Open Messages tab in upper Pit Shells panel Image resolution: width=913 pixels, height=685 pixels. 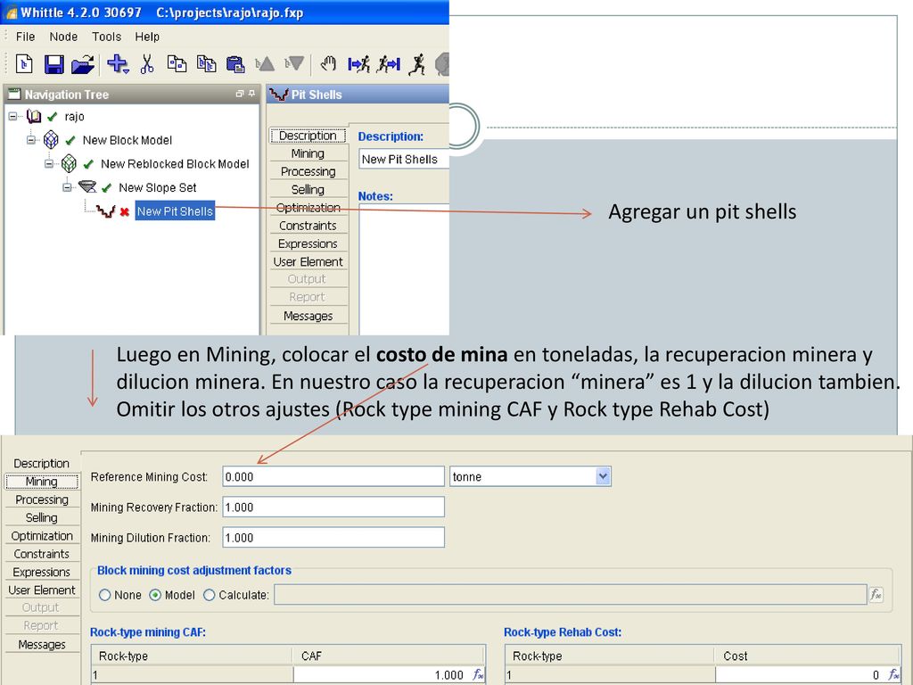pyautogui.click(x=308, y=316)
